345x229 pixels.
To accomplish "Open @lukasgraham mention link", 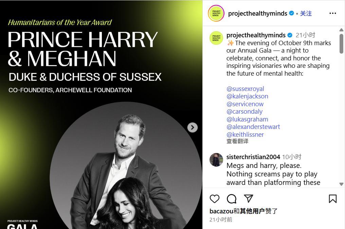I will click(247, 119).
